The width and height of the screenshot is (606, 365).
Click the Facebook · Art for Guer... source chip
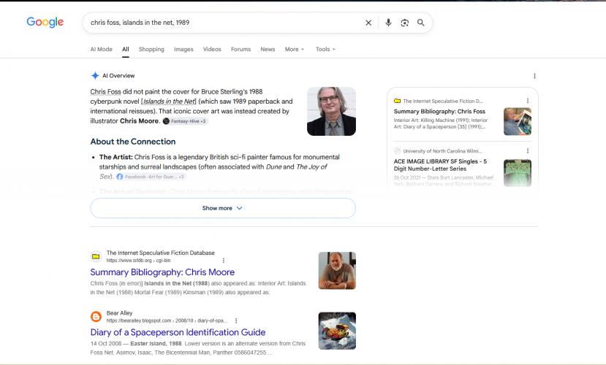coord(151,177)
